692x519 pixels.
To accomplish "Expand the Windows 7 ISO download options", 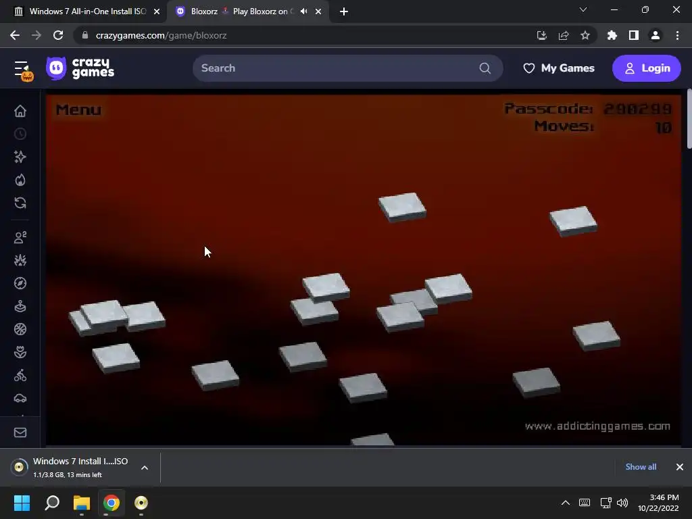I will 145,468.
